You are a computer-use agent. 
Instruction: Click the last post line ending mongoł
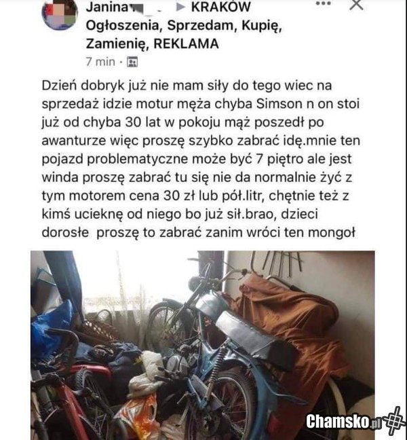(x=199, y=233)
